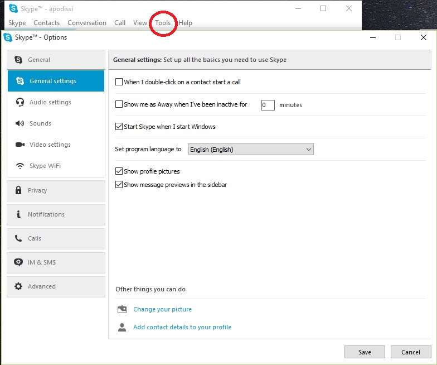This screenshot has width=437, height=365.
Task: Open the Conversation menu
Action: click(87, 23)
